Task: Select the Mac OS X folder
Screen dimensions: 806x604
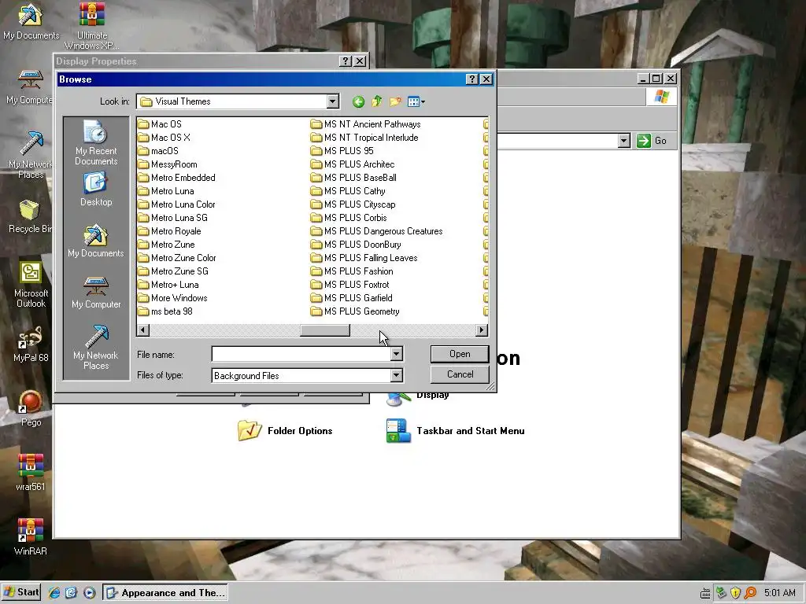Action: pyautogui.click(x=165, y=138)
